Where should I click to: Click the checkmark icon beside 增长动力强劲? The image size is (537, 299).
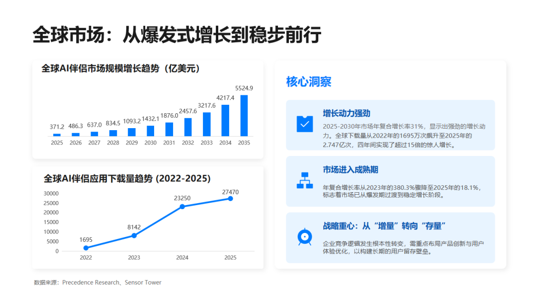point(304,124)
